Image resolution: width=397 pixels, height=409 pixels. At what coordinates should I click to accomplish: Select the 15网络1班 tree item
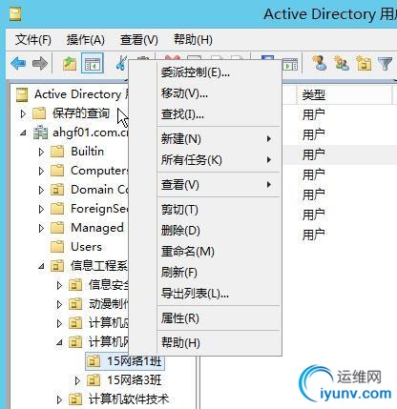coord(135,361)
